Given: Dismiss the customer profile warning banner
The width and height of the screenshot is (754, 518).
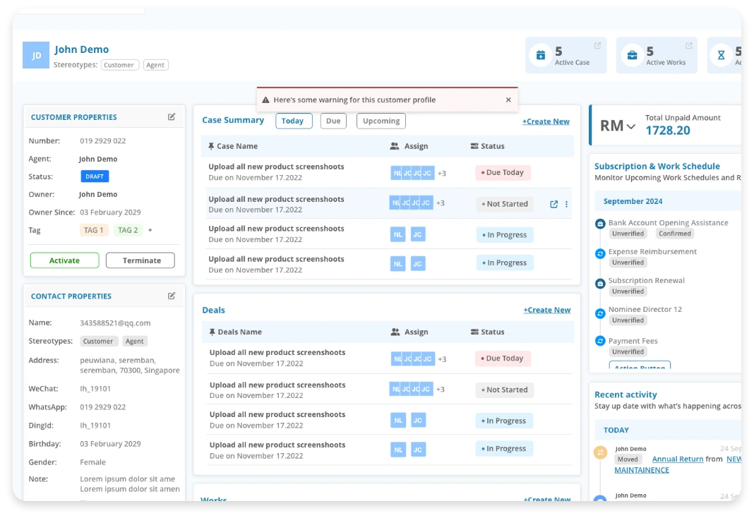Looking at the screenshot, I should click(508, 100).
